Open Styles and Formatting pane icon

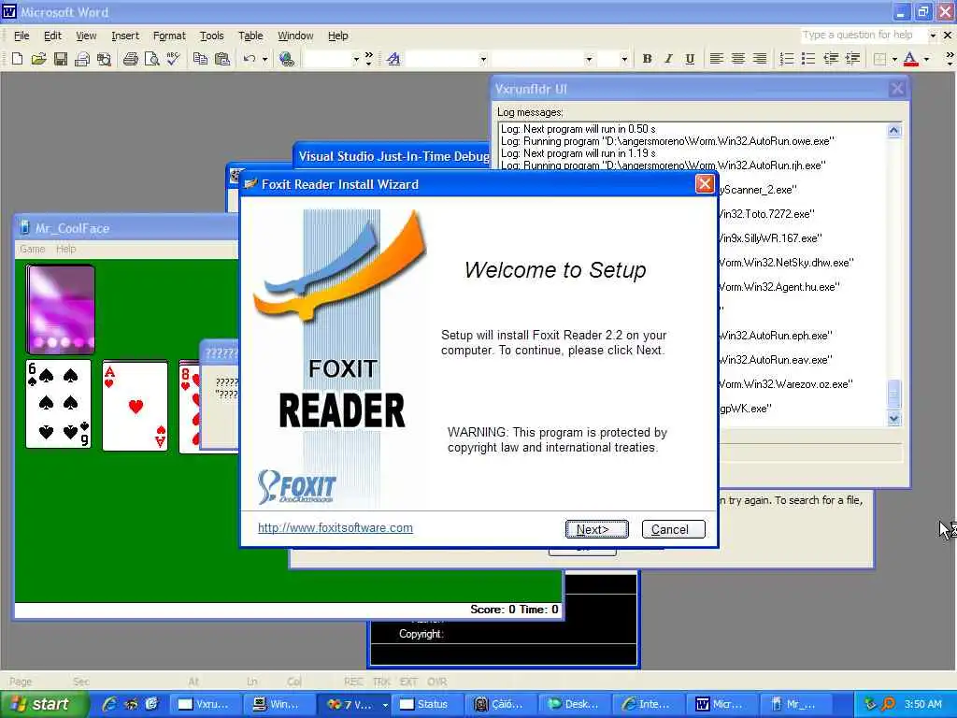click(x=393, y=59)
